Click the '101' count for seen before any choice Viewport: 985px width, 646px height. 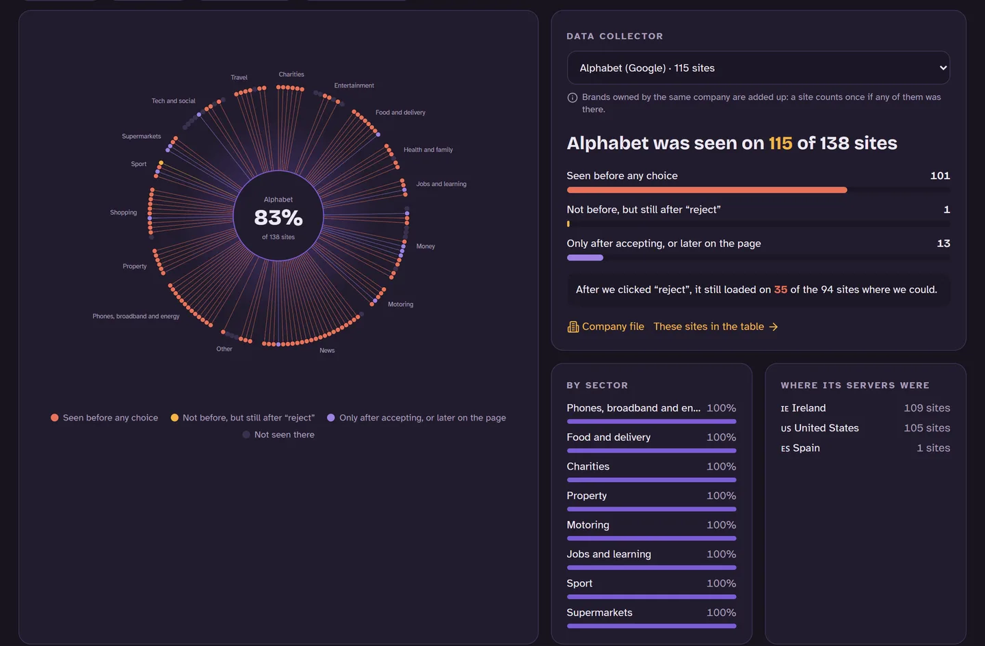940,176
